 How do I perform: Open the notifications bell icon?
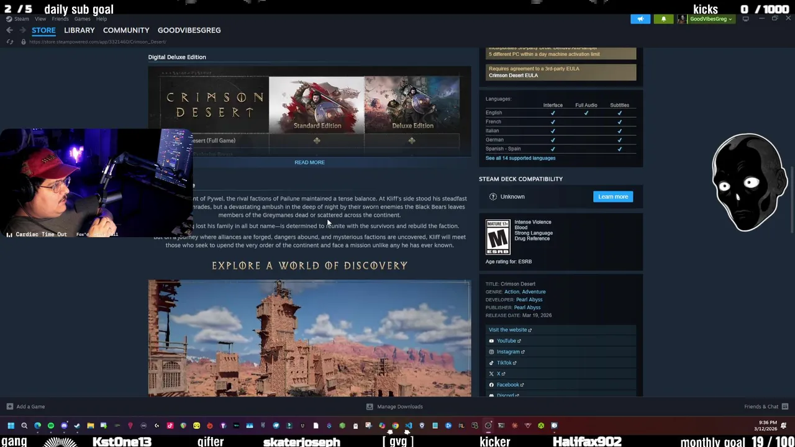(663, 19)
